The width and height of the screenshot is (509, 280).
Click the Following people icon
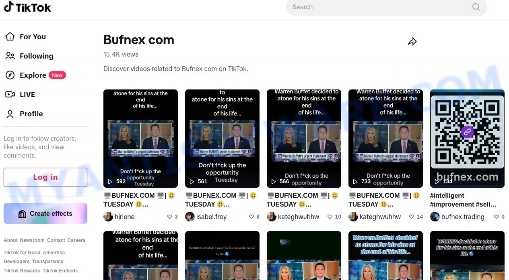(x=10, y=56)
